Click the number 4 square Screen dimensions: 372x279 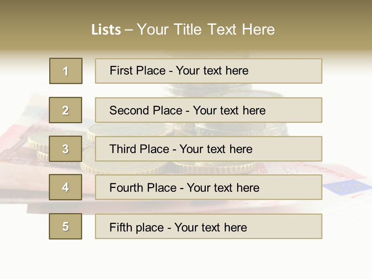(x=65, y=187)
